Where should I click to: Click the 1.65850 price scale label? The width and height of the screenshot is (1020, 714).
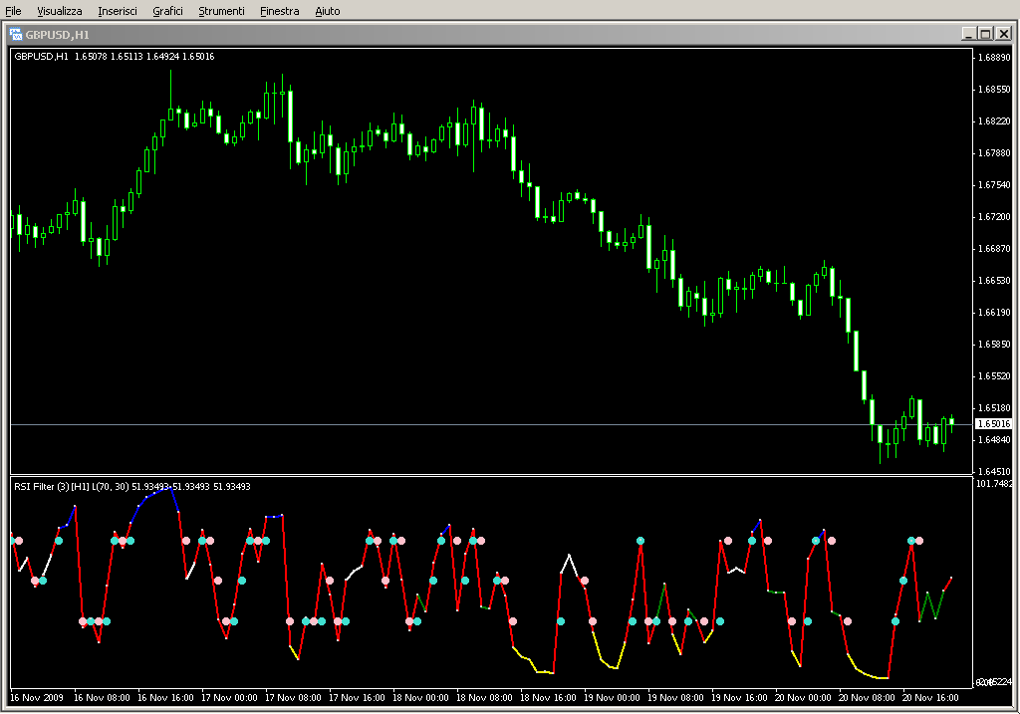[995, 344]
